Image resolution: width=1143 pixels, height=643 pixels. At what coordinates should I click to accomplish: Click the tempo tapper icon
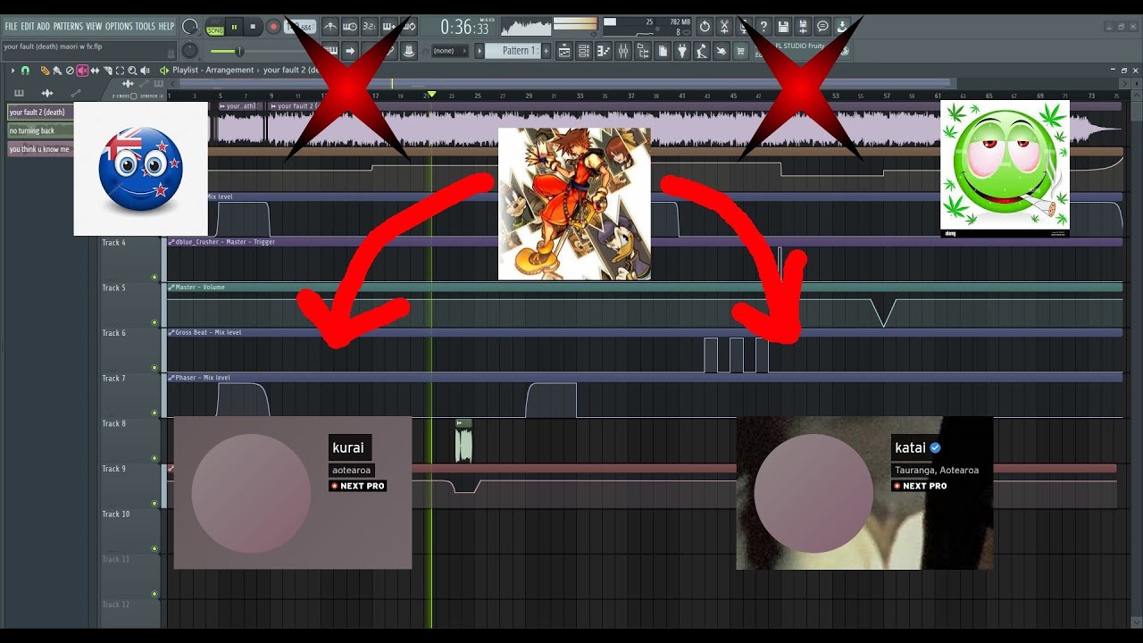pyautogui.click(x=701, y=51)
